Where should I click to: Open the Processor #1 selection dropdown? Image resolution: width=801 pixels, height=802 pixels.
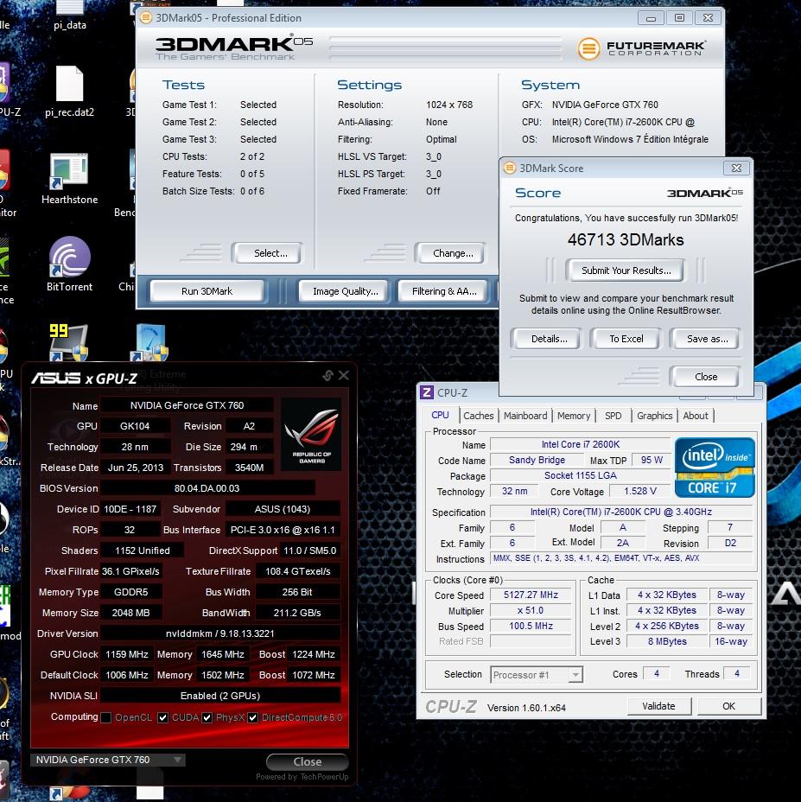point(536,675)
